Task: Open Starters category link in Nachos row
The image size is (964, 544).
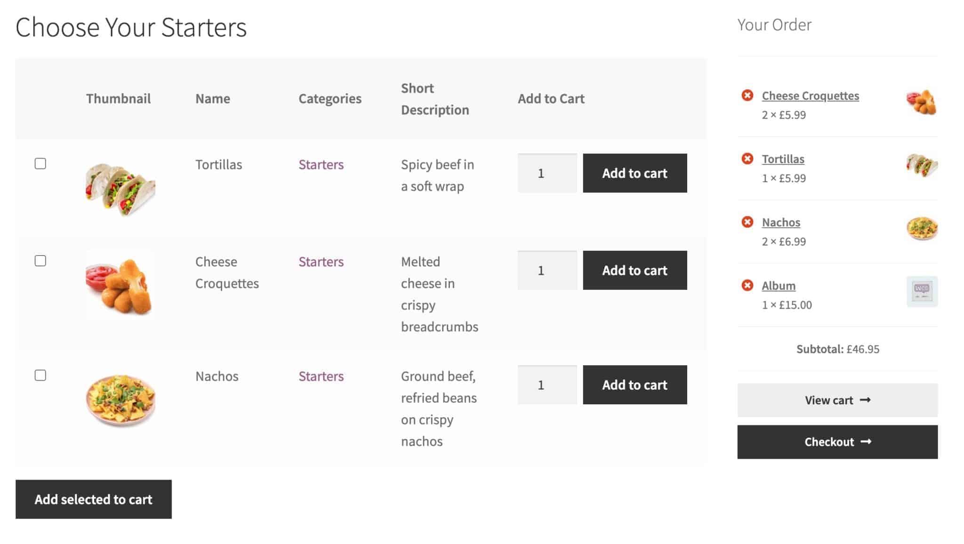Action: [321, 376]
